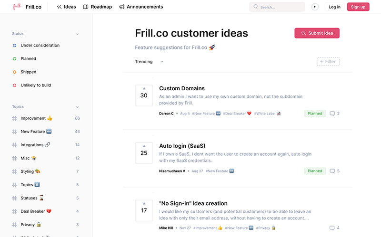This screenshot has width=381, height=237.
Task: Click Planned badge on Auto login
Action: click(315, 171)
